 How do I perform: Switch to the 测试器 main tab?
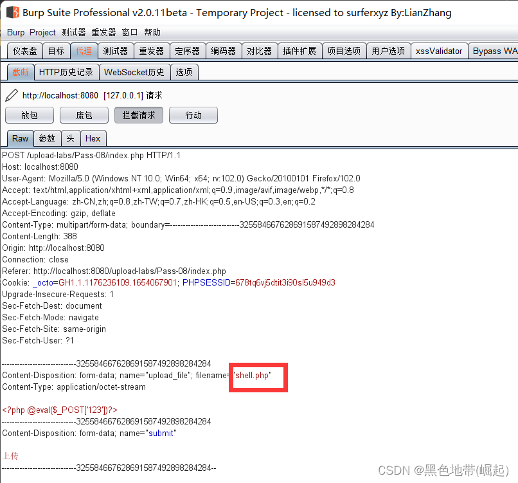115,51
